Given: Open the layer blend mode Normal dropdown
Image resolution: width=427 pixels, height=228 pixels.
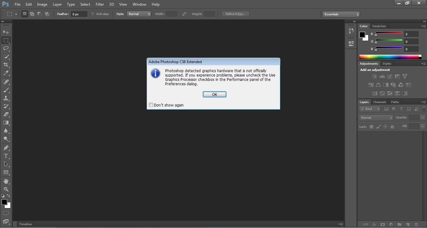Looking at the screenshot, I should 376,118.
